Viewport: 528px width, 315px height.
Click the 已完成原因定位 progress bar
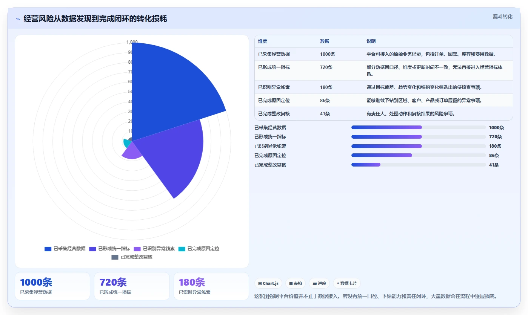[x=419, y=155]
